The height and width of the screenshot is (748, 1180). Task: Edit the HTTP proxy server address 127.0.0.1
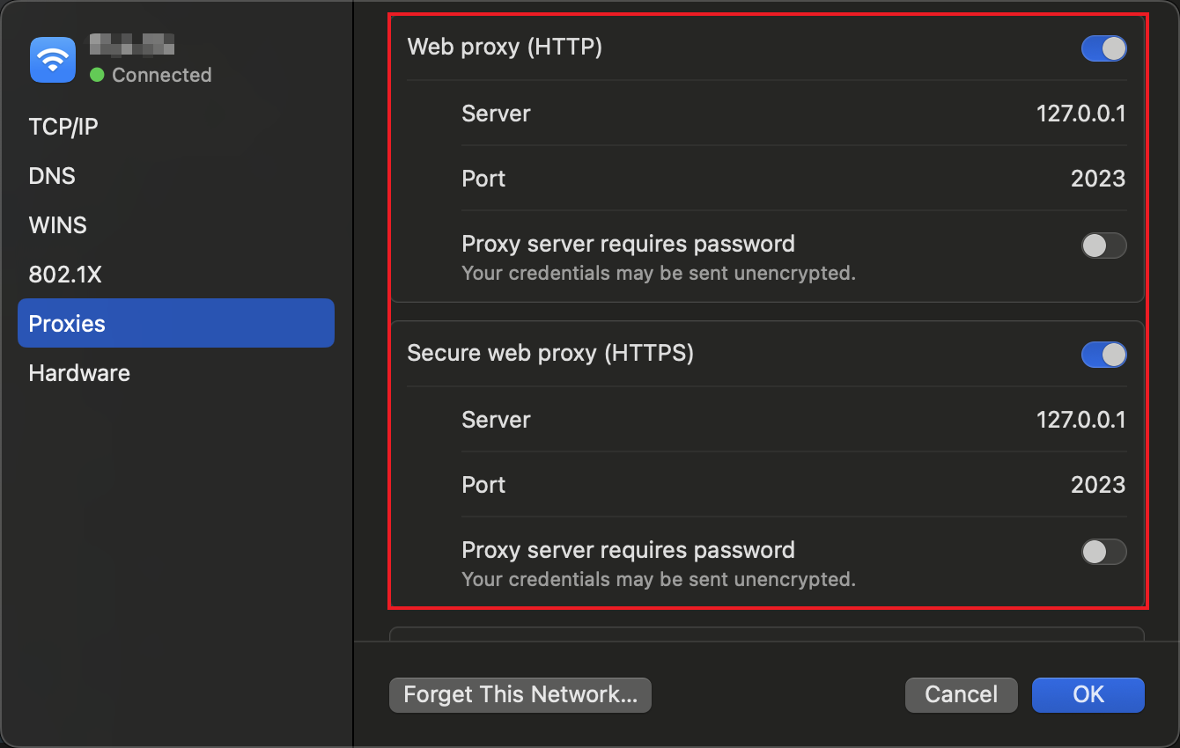1080,114
